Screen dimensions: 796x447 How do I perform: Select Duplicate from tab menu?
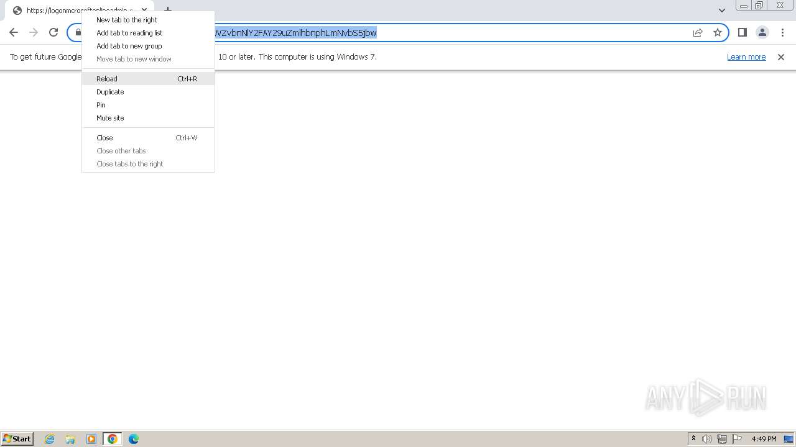tap(148, 92)
